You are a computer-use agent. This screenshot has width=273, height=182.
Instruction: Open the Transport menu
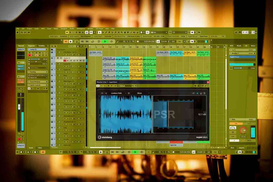pos(64,29)
